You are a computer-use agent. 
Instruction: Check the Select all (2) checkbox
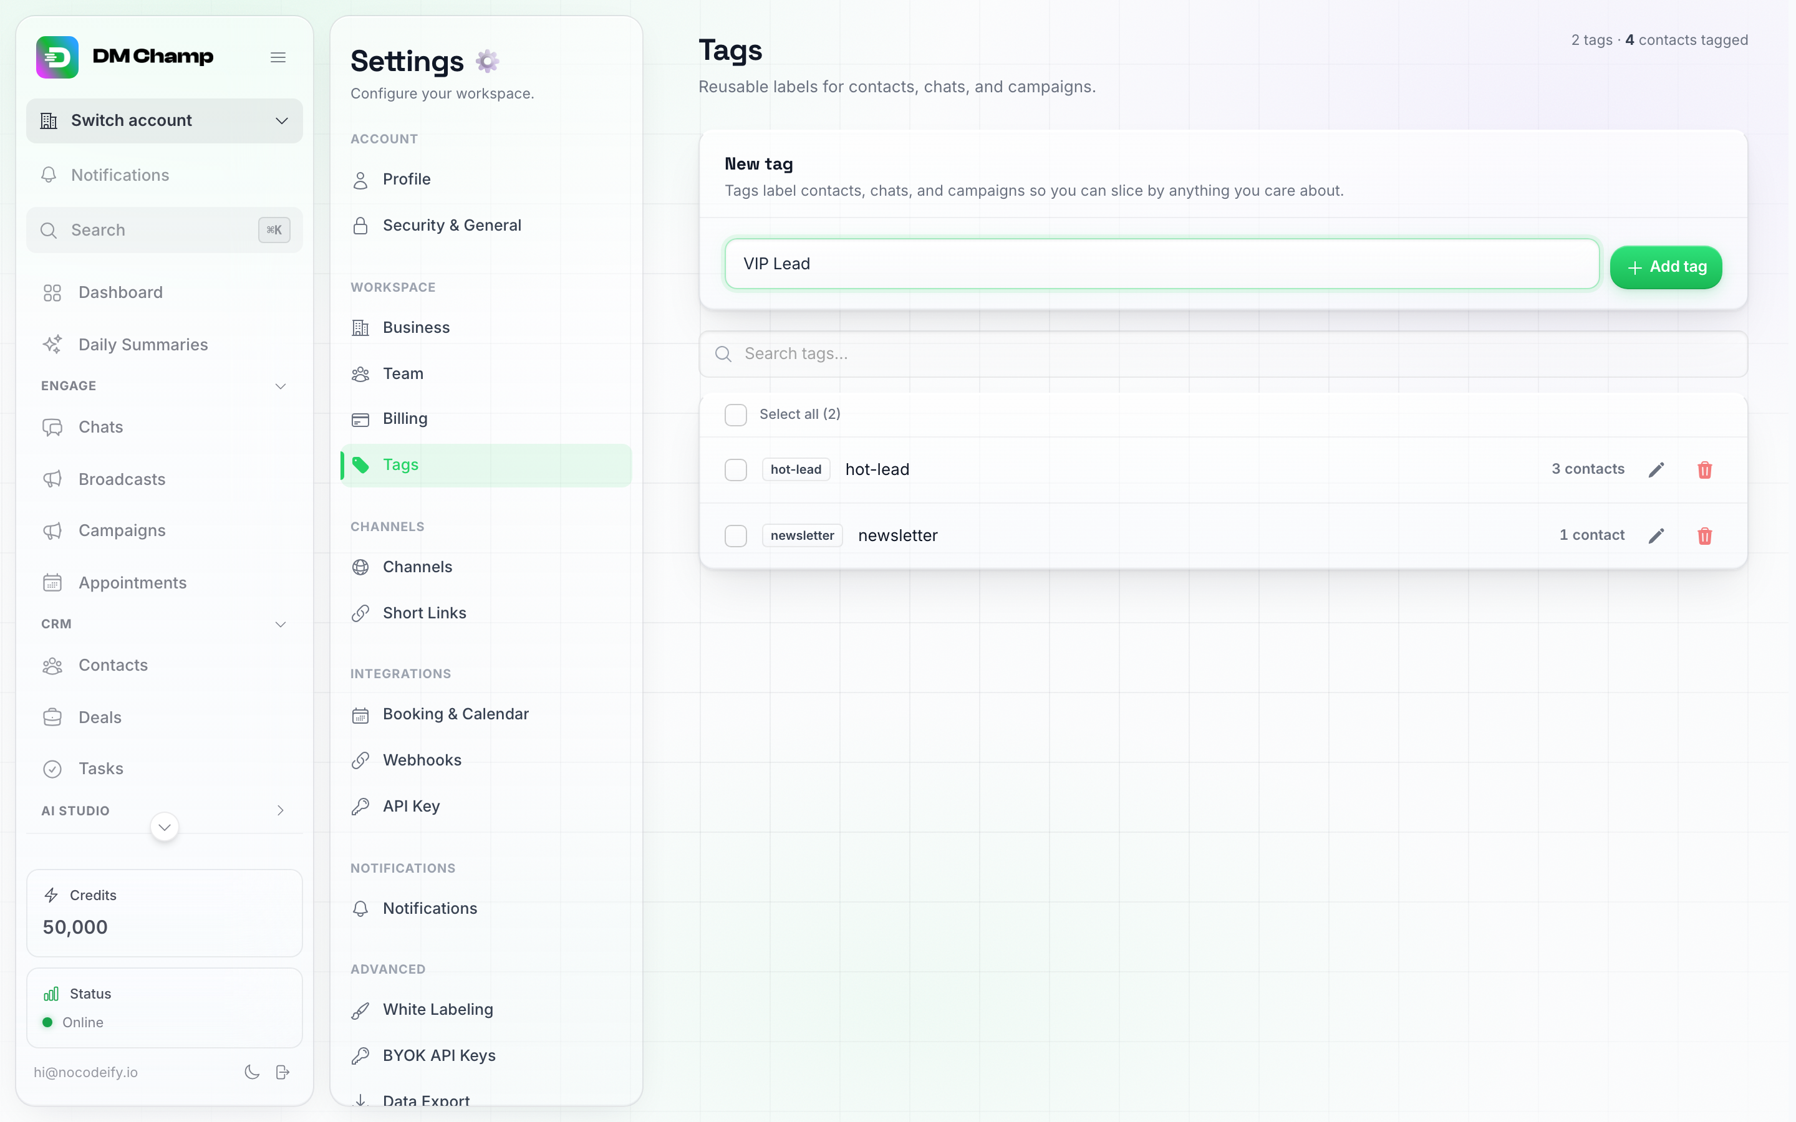(x=735, y=415)
